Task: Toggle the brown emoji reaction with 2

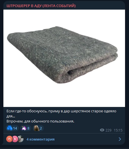Action: pos(38,128)
